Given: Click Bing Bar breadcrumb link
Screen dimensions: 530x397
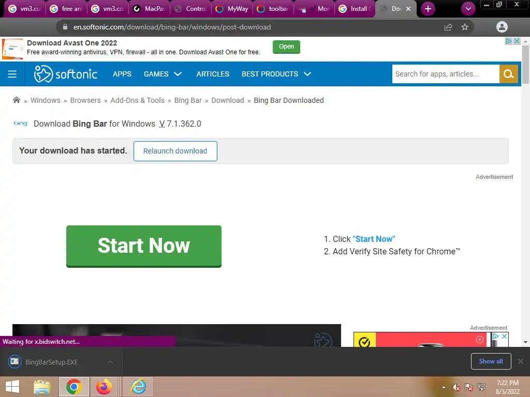Looking at the screenshot, I should 188,100.
